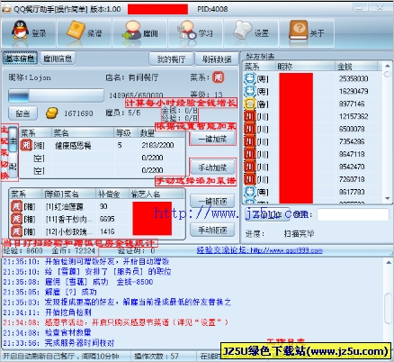The width and height of the screenshot is (394, 362).
Task: Click 粤 icon of friend with 25358030
Action: pyautogui.click(x=249, y=78)
